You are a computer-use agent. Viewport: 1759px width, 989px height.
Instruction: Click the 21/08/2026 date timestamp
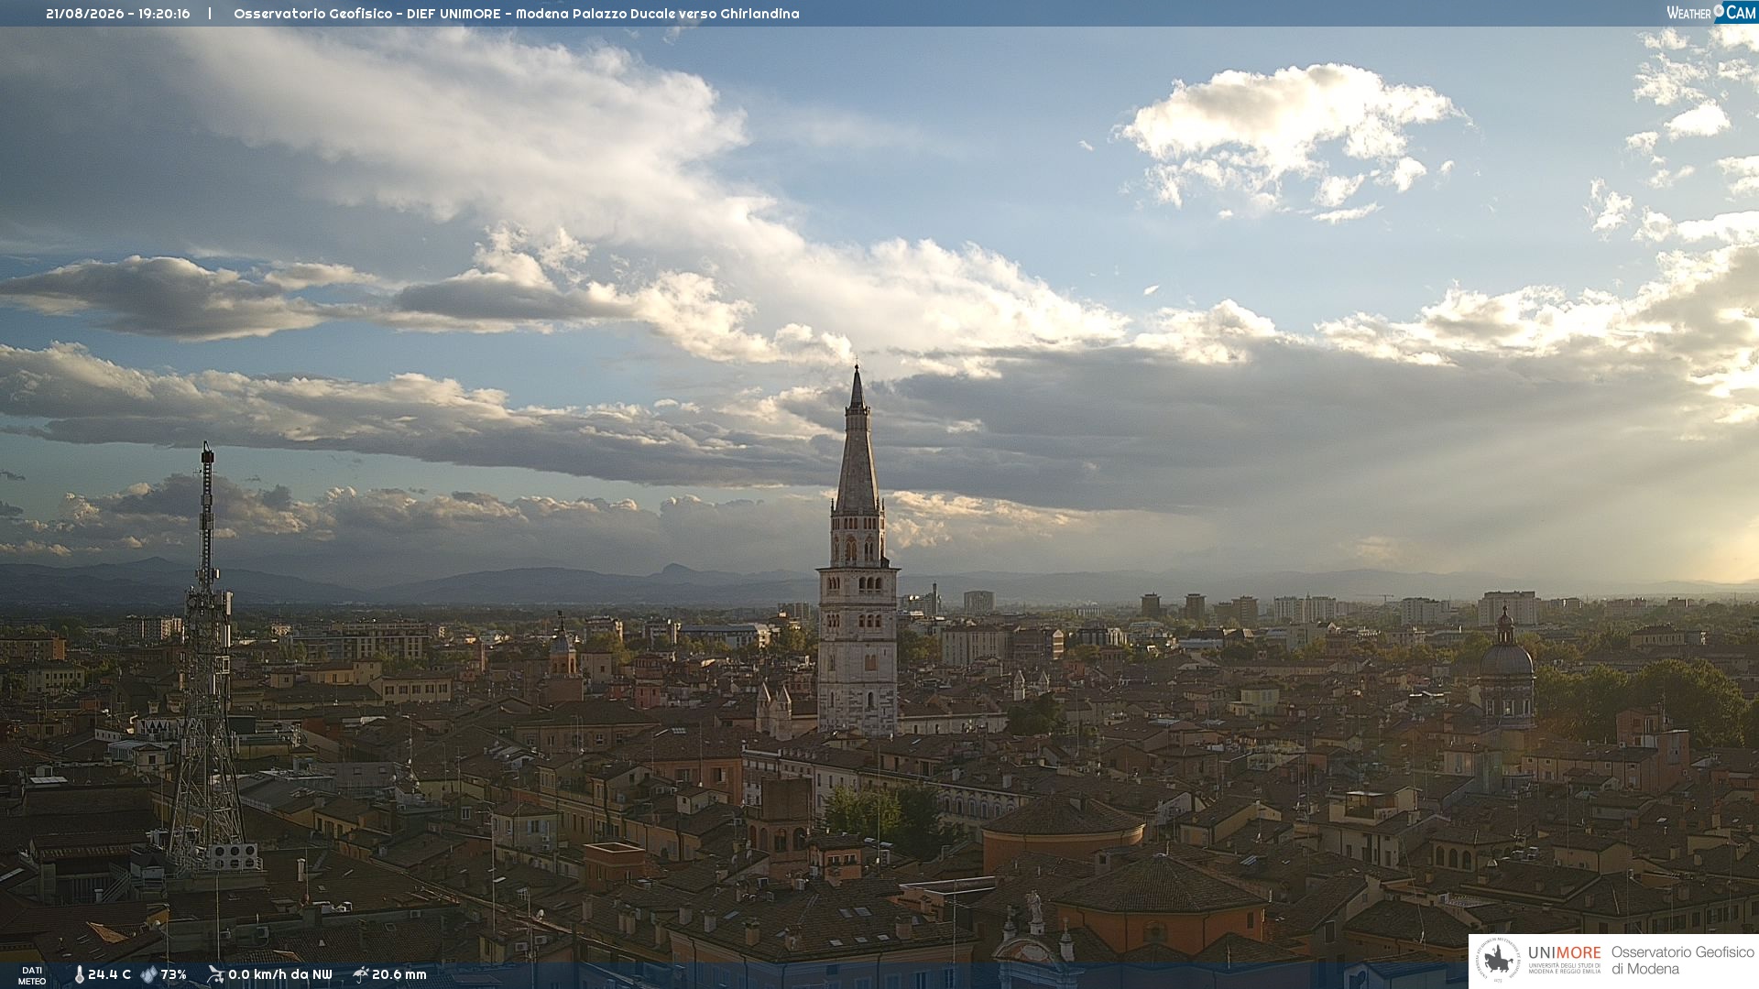[84, 14]
